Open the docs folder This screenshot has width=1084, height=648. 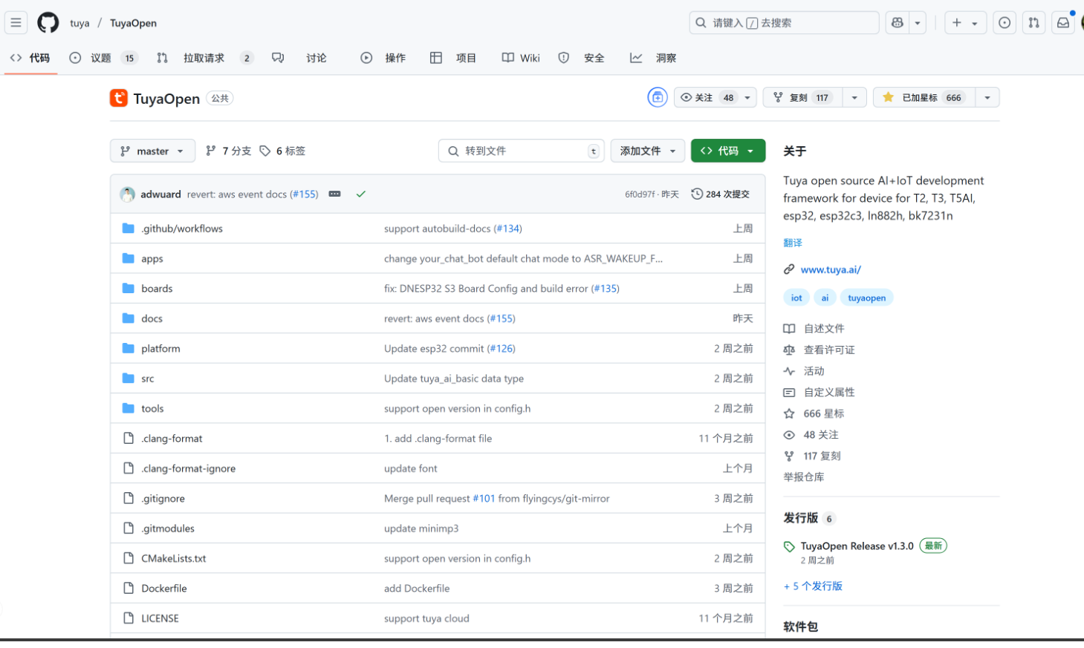coord(152,318)
